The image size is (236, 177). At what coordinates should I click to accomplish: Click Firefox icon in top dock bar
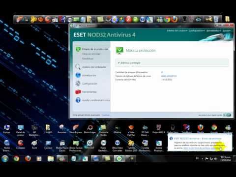tap(174, 19)
